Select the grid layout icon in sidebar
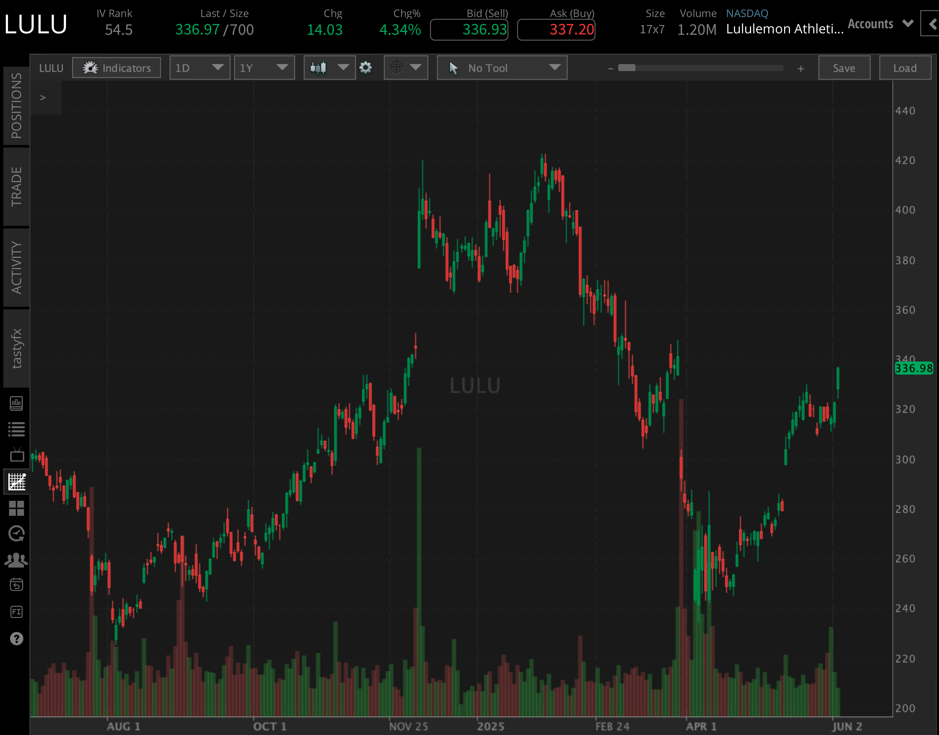 click(x=17, y=509)
